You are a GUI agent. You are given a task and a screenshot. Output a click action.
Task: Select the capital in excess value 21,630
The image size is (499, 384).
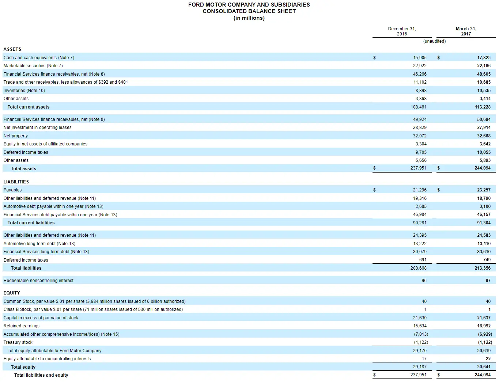tap(420, 318)
